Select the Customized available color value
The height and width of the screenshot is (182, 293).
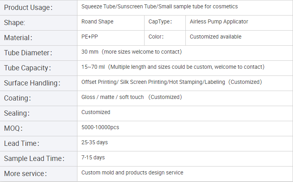[216, 37]
